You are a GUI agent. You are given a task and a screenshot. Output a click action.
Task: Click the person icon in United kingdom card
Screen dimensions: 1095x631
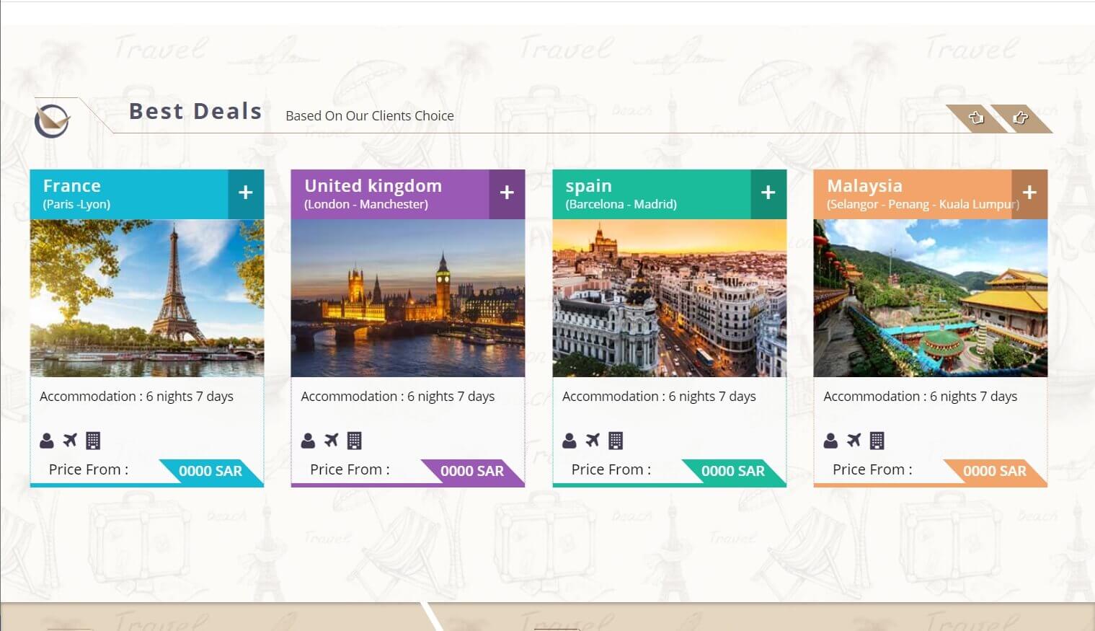click(308, 440)
